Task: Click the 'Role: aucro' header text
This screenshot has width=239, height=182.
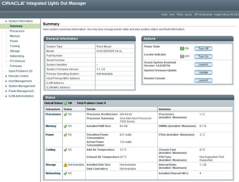Action: 184,15
